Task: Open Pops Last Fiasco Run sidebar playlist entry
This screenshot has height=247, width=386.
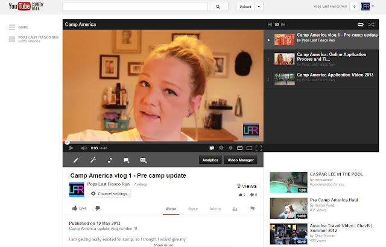Action: pos(34,39)
